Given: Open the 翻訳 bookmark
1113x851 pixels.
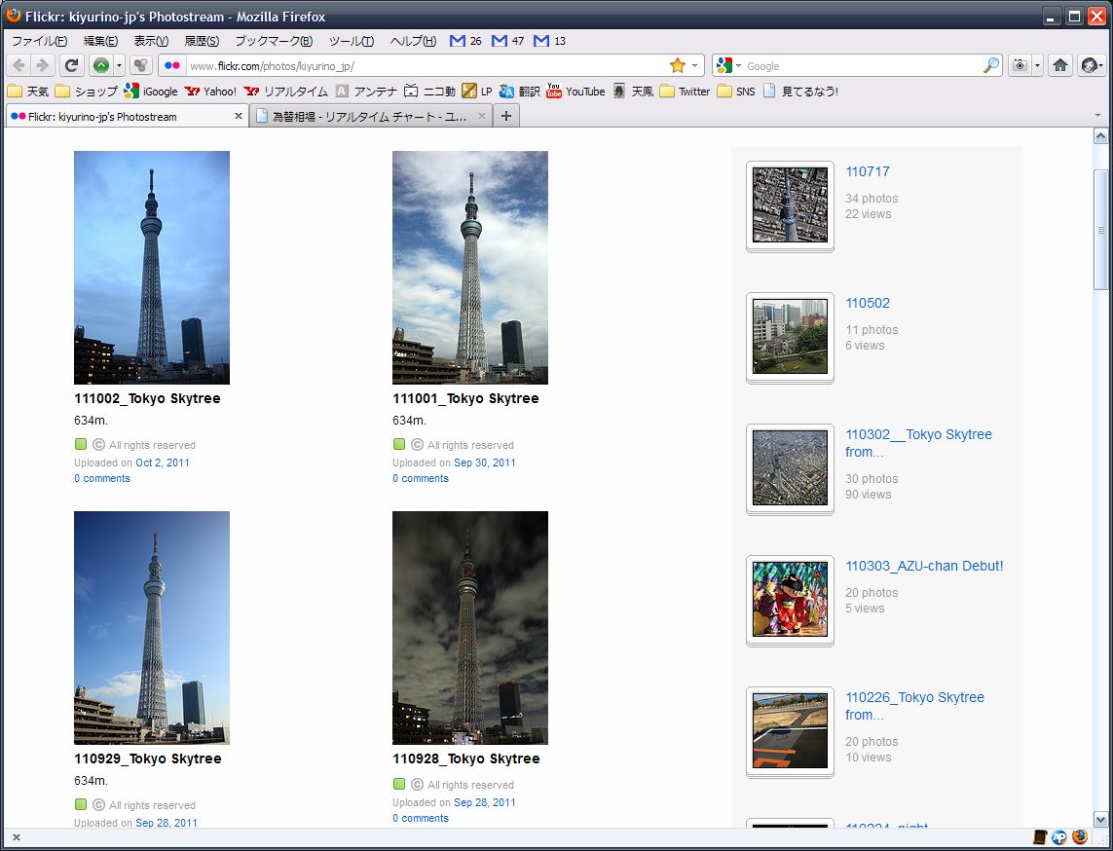Looking at the screenshot, I should [520, 91].
